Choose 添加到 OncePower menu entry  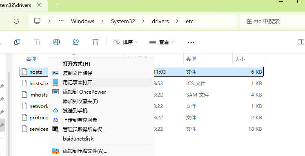[101, 92]
